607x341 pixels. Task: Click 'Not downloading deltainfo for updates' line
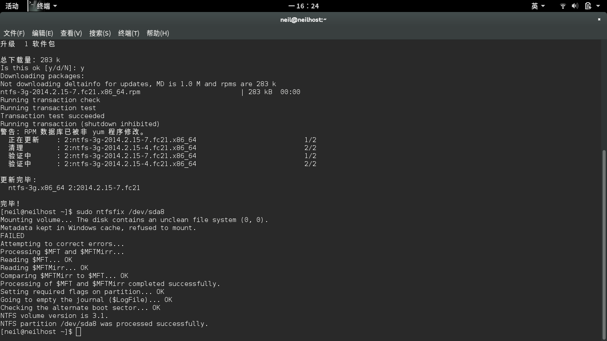tap(138, 84)
